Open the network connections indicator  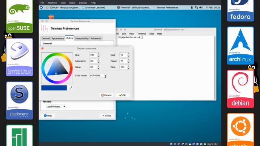point(197,7)
